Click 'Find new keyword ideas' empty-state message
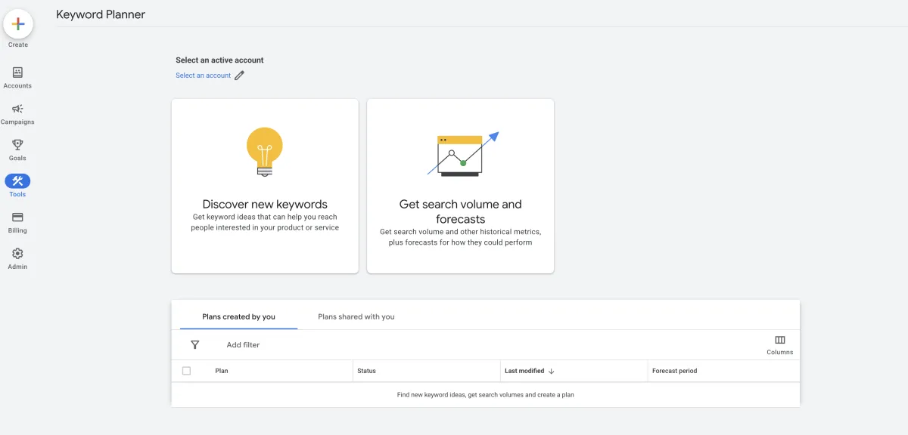Viewport: 908px width, 435px height. tap(485, 395)
